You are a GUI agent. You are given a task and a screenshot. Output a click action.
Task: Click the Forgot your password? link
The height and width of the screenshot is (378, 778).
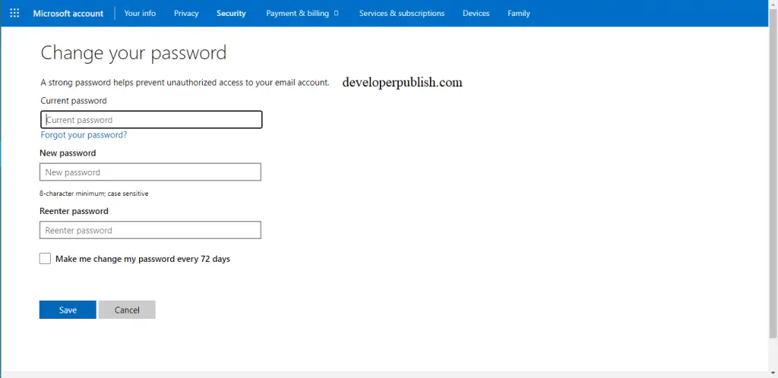pos(84,135)
